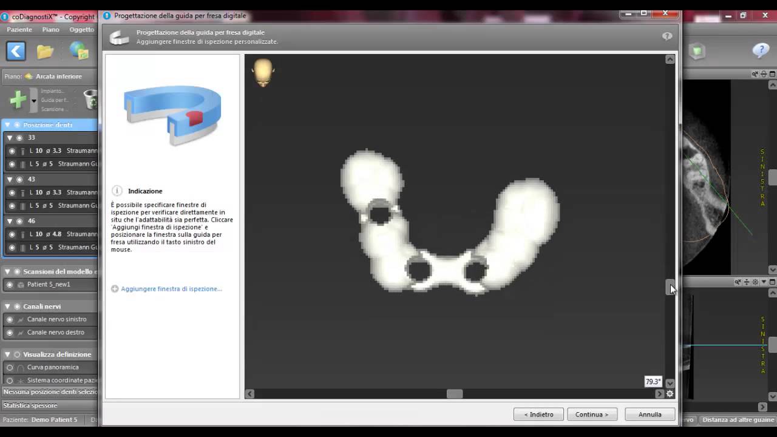Screen dimensions: 777x437
Task: Open view settings gear at viewer corner
Action: pyautogui.click(x=670, y=393)
